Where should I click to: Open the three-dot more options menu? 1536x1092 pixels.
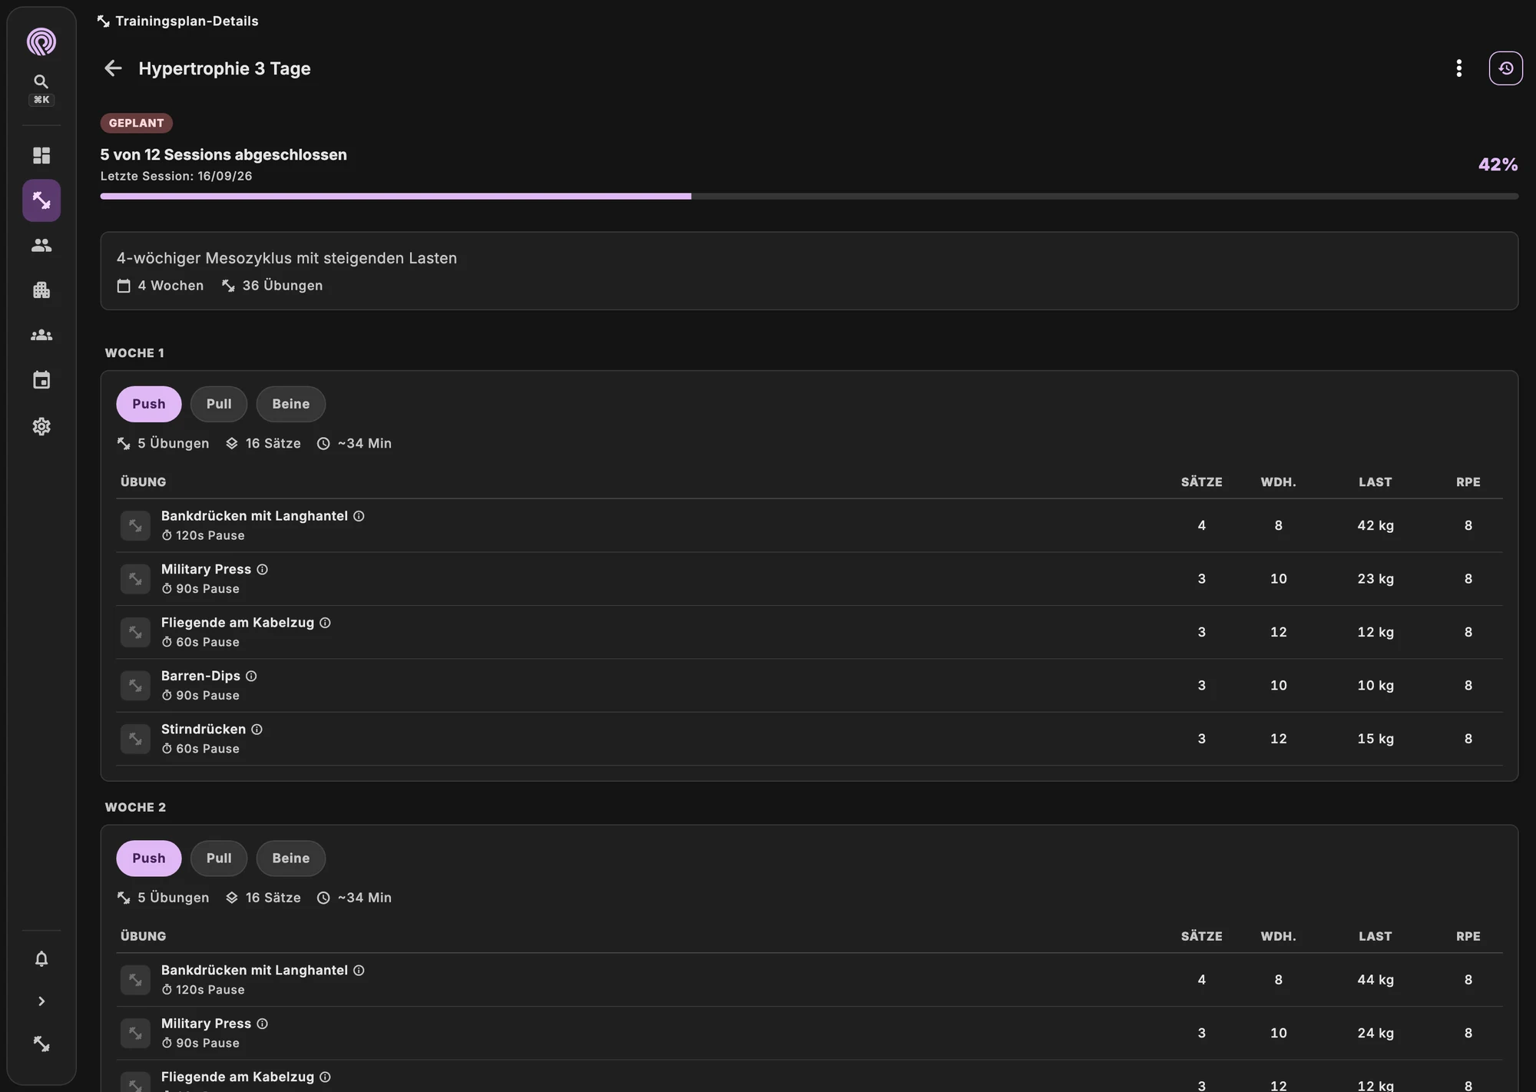point(1459,68)
